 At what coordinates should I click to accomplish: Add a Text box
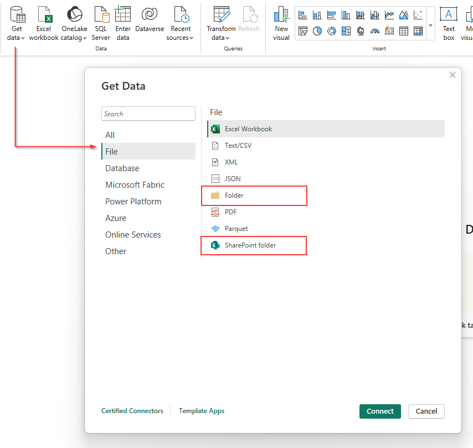click(449, 15)
